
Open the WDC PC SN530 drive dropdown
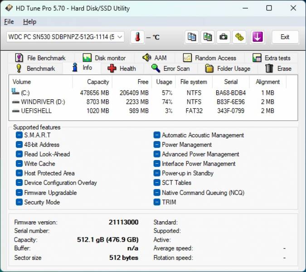pyautogui.click(x=65, y=37)
